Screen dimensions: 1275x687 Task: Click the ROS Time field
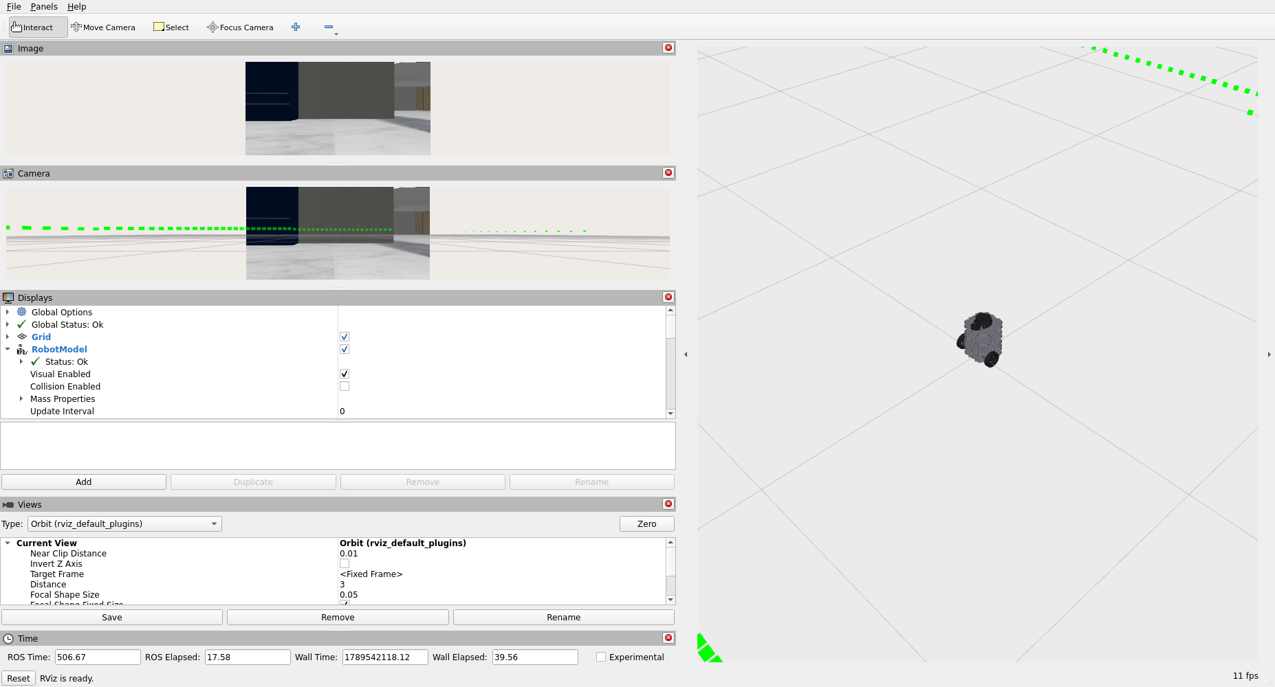[x=98, y=657]
